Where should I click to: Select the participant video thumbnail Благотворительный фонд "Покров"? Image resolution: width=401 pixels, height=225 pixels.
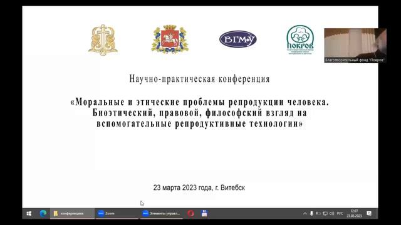point(355,46)
